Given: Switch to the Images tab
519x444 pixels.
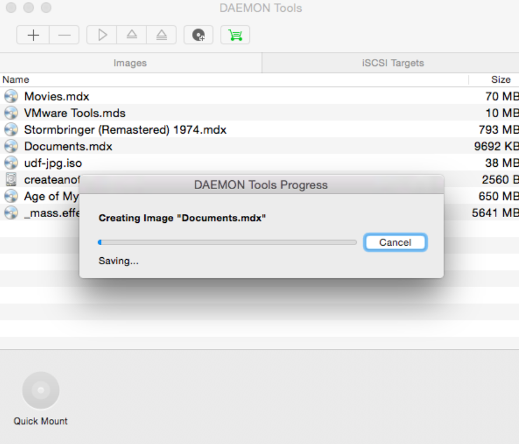Looking at the screenshot, I should click(x=130, y=63).
